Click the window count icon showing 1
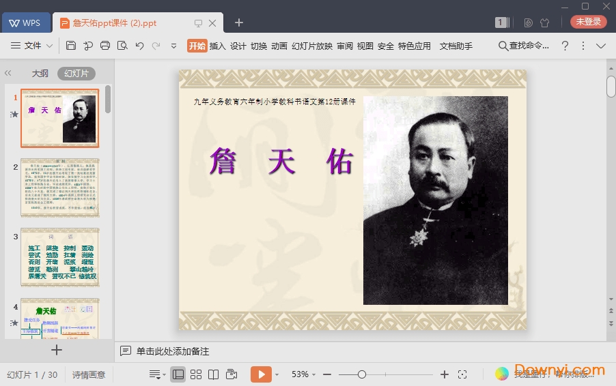The image size is (616, 386). click(x=502, y=23)
